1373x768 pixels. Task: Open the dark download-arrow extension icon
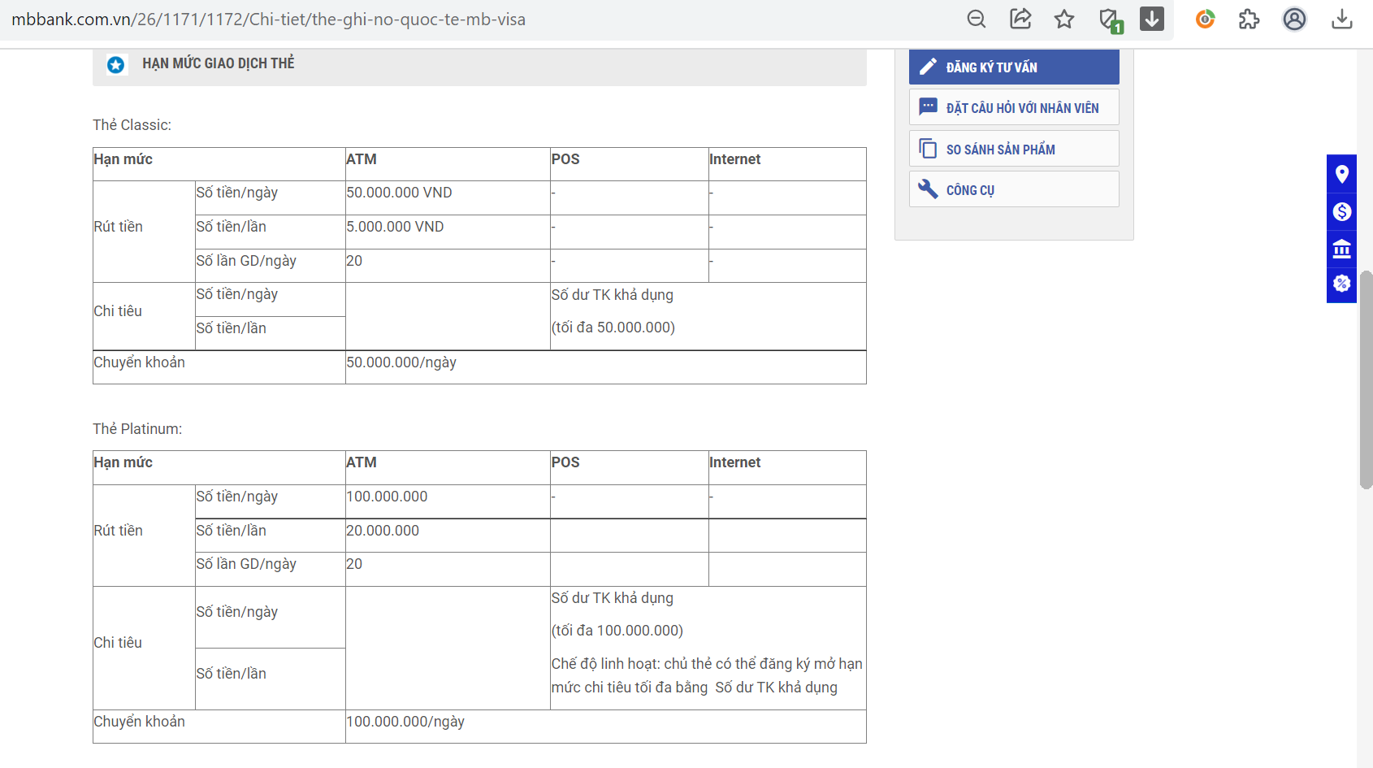1152,19
